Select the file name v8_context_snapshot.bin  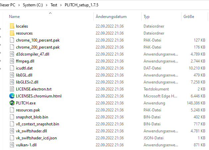[x=38, y=124]
